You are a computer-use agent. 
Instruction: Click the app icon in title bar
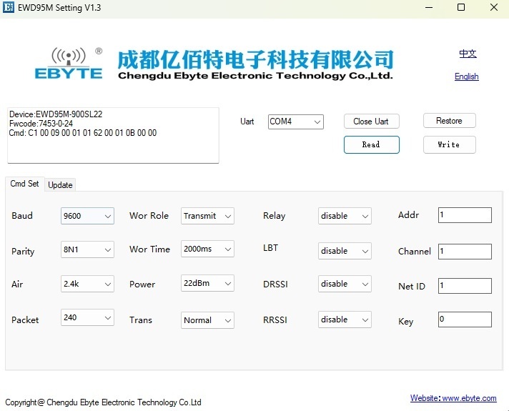(8, 7)
